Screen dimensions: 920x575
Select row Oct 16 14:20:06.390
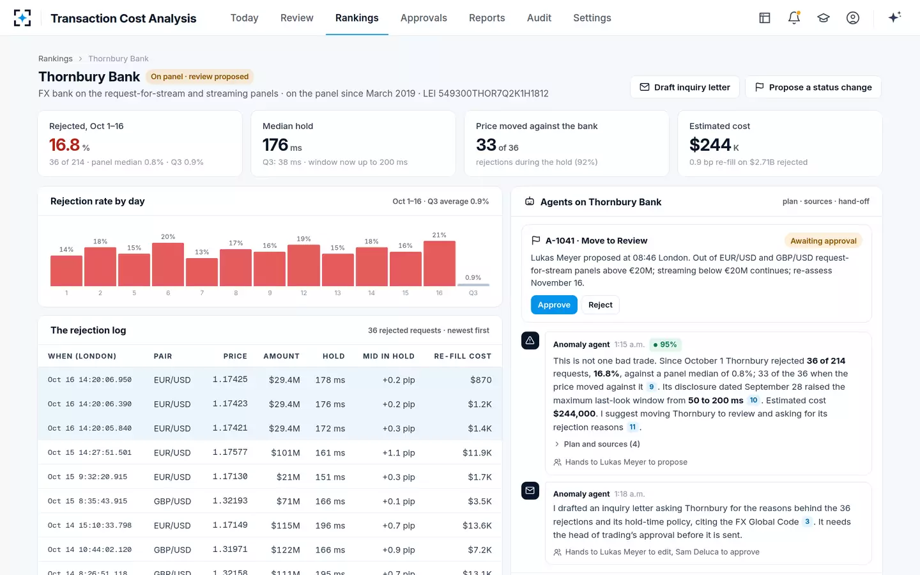pyautogui.click(x=270, y=404)
